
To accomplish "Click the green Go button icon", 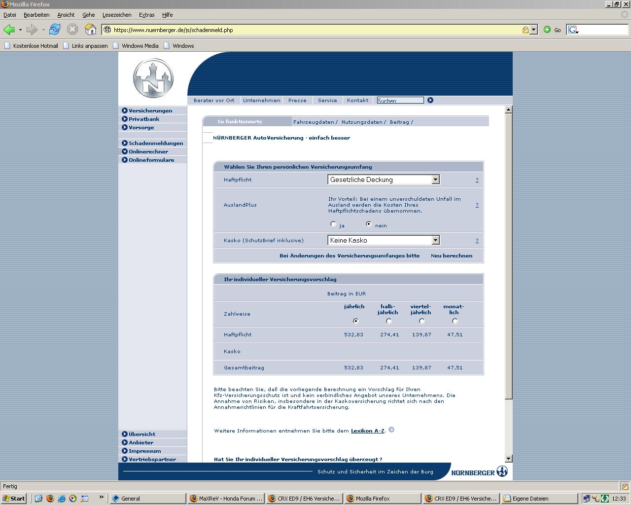I will click(x=547, y=30).
